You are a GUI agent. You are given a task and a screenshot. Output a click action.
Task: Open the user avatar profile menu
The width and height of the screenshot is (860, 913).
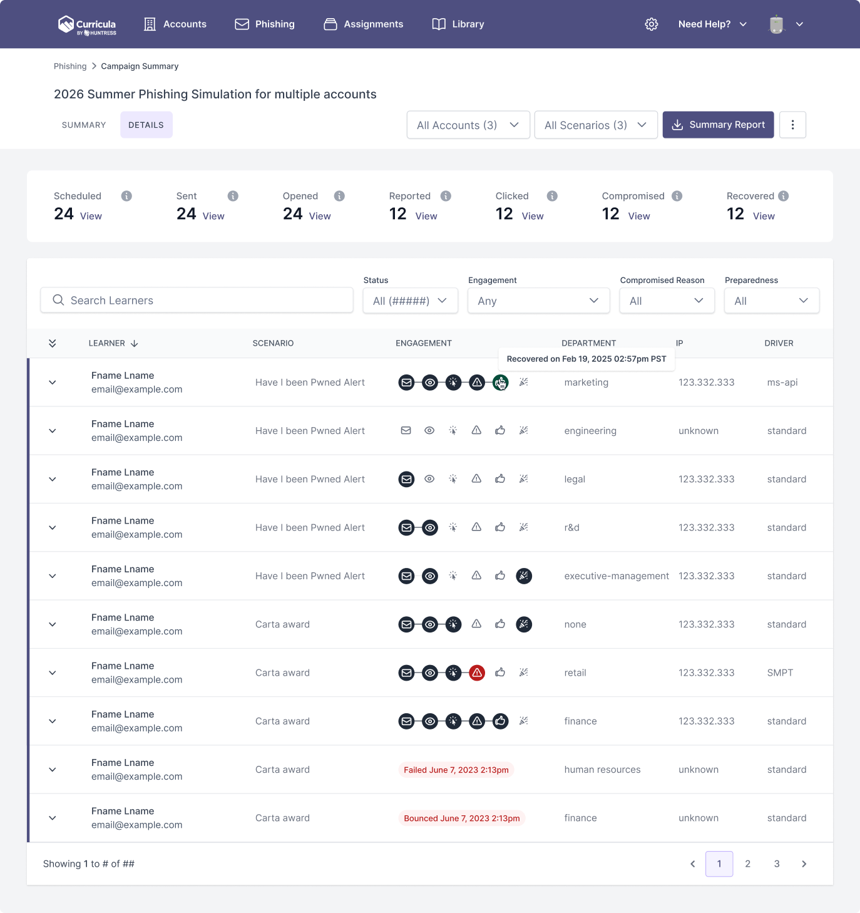[786, 24]
